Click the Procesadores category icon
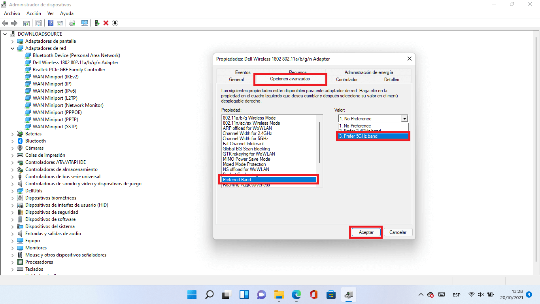This screenshot has width=540, height=304. click(x=20, y=262)
